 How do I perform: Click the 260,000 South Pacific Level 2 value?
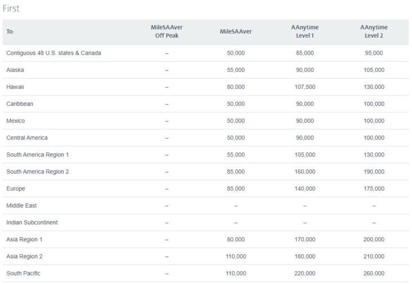374,273
